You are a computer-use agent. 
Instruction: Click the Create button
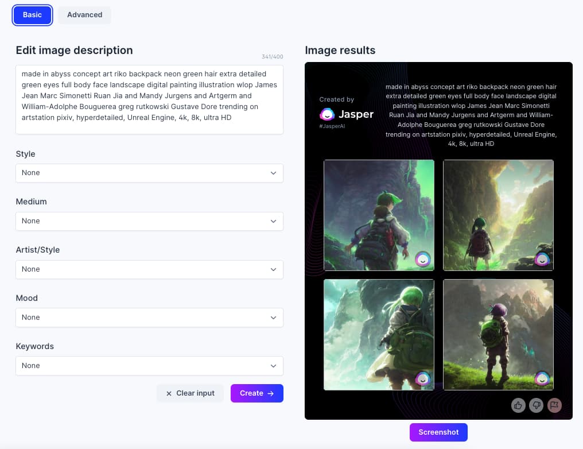tap(257, 393)
